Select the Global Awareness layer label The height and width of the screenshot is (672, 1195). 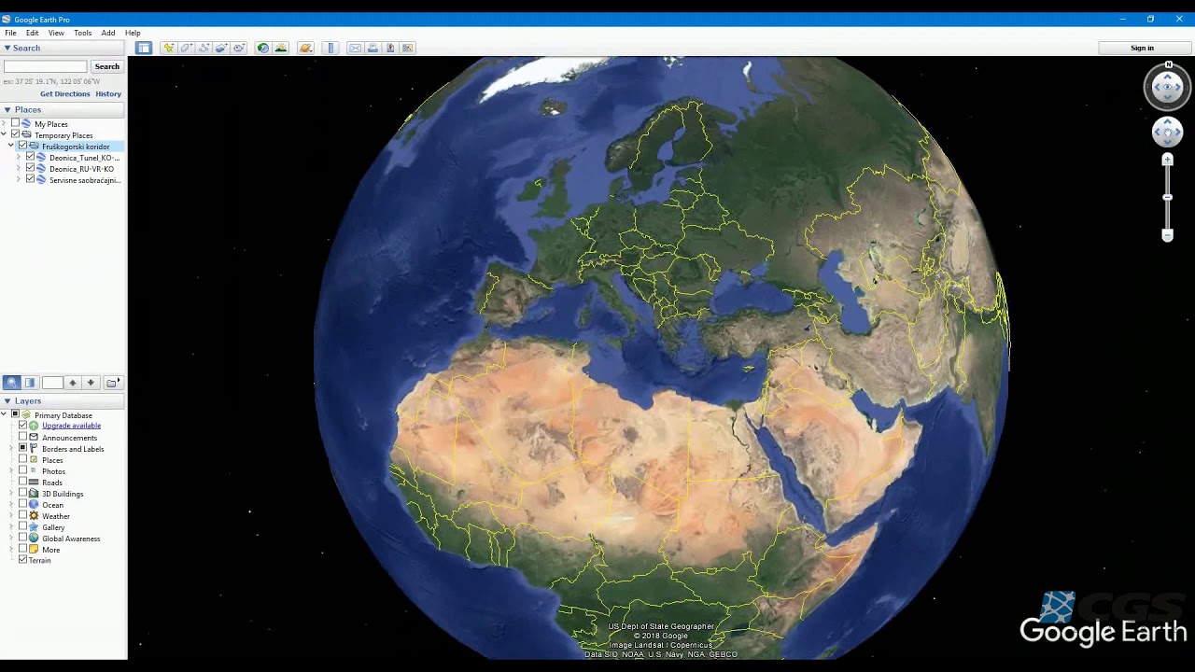point(71,539)
